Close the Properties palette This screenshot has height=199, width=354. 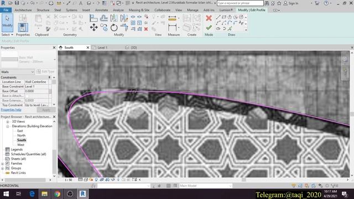pyautogui.click(x=54, y=48)
